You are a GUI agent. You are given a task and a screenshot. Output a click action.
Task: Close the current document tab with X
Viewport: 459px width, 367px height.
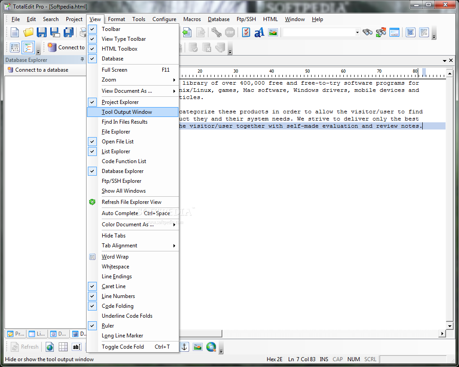click(451, 60)
